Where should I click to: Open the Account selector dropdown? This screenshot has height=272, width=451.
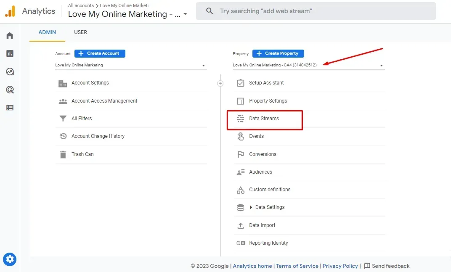point(131,65)
